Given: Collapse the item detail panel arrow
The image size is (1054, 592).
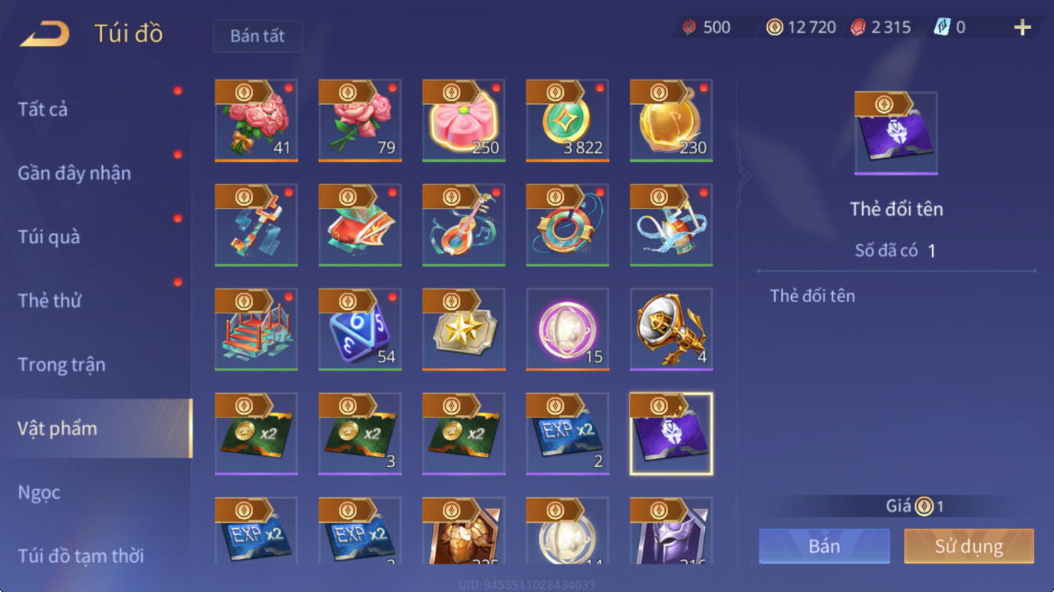Looking at the screenshot, I should (744, 177).
